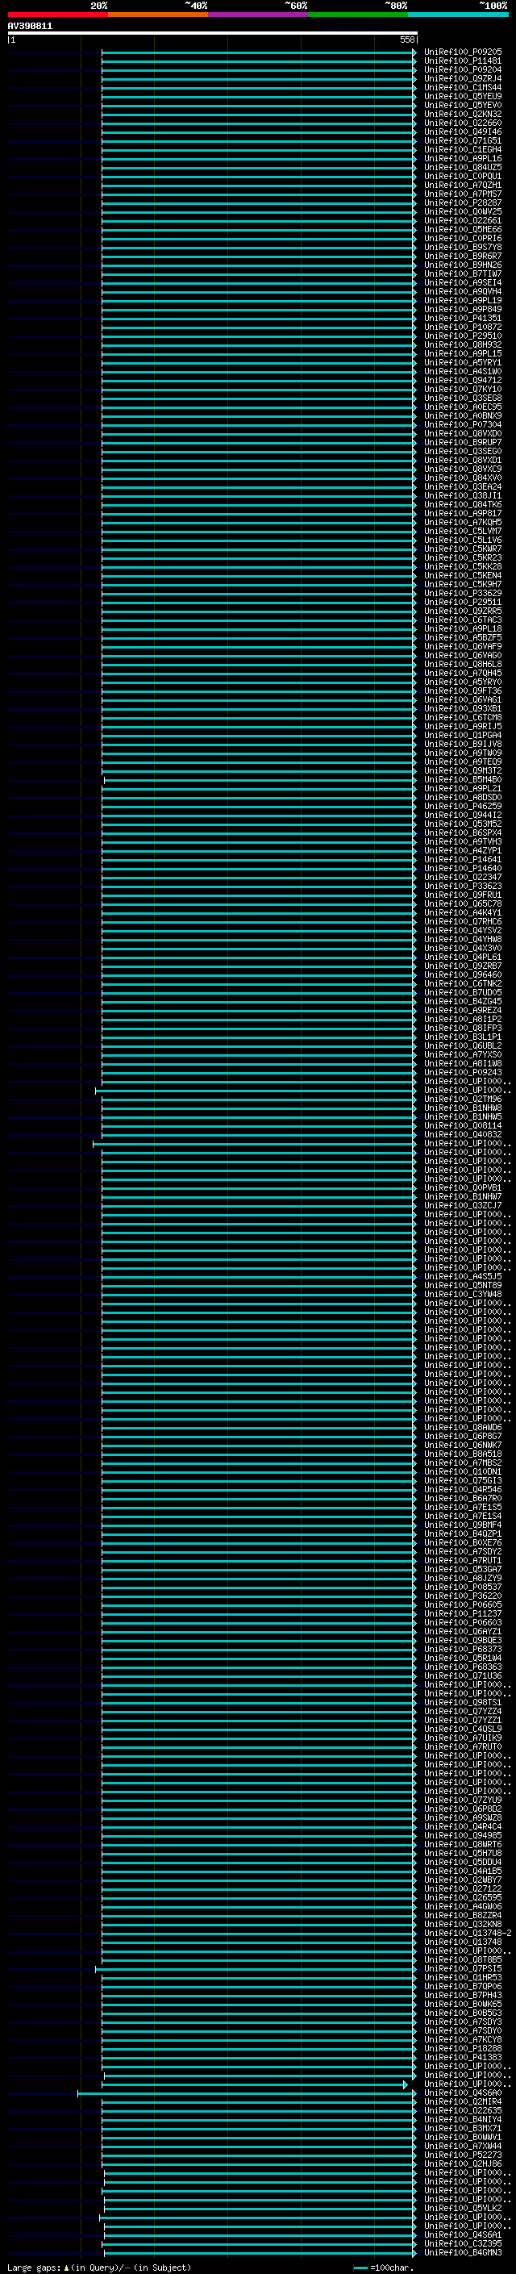Image resolution: width=516 pixels, height=2274 pixels.
Task: Select hit label UniRef100_A9PL16
Action: click(x=462, y=158)
